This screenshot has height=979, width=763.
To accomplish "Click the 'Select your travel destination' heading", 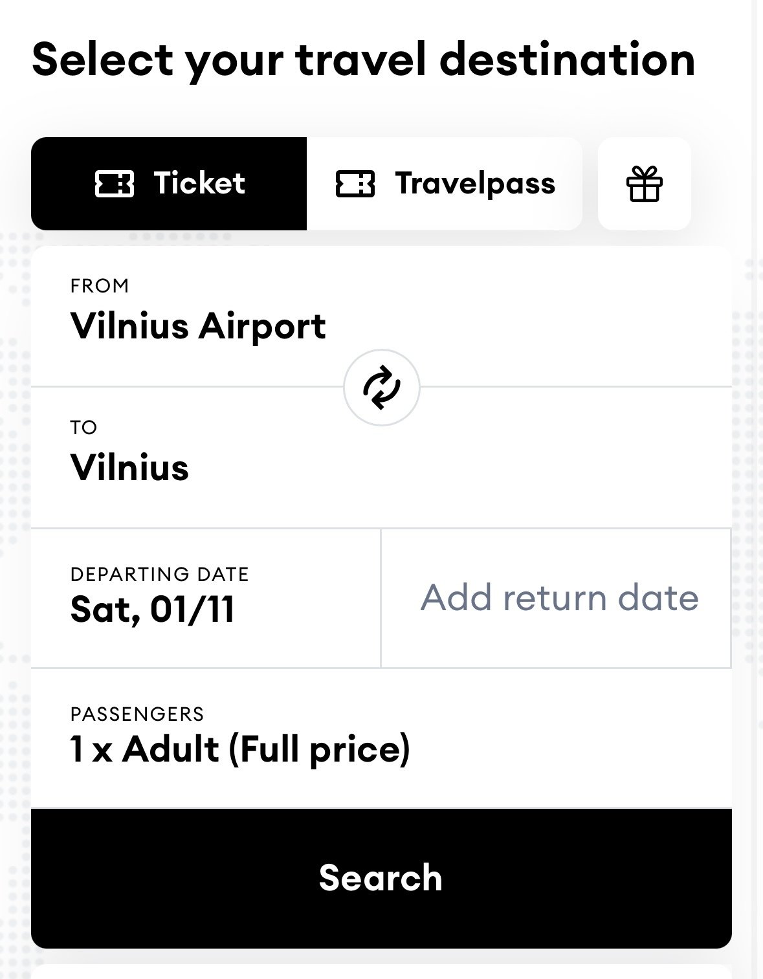I will coord(363,60).
